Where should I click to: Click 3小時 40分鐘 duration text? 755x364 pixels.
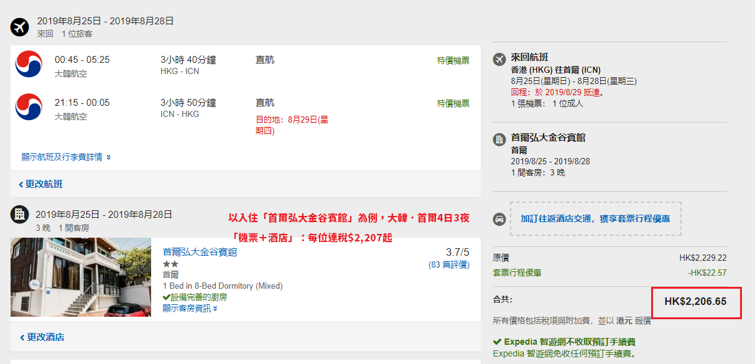188,60
